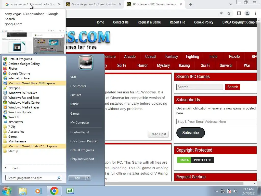This screenshot has width=261, height=196.
Task: Open Windows Explorer from the taskbar
Action: pyautogui.click(x=23, y=191)
